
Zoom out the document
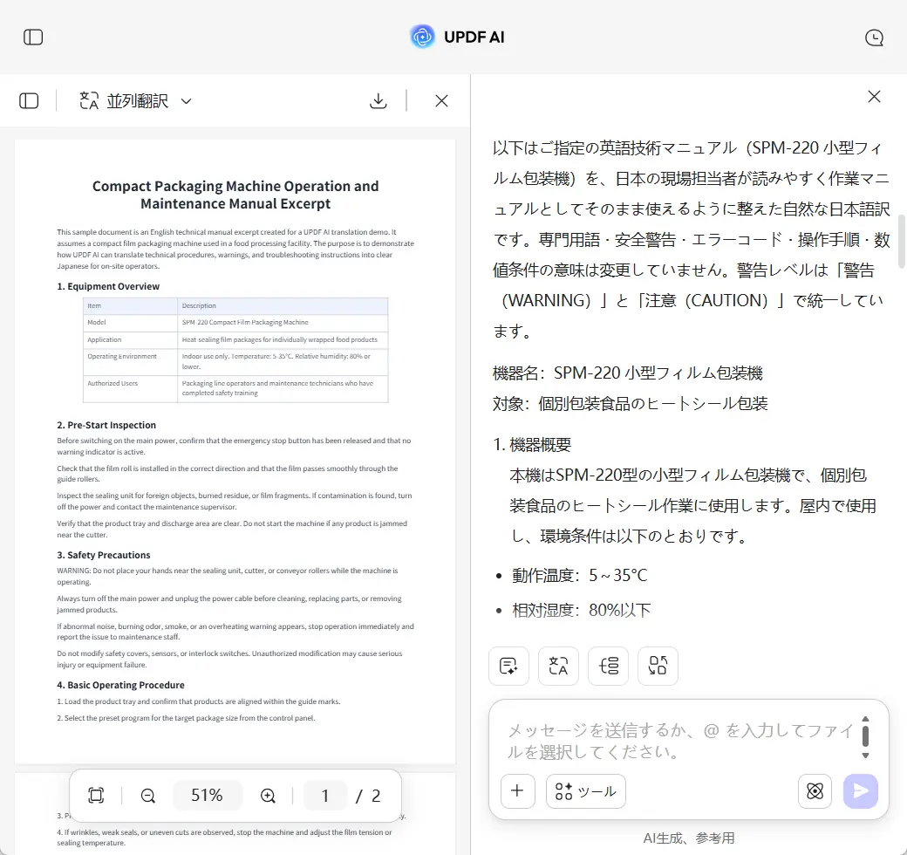[x=148, y=796]
